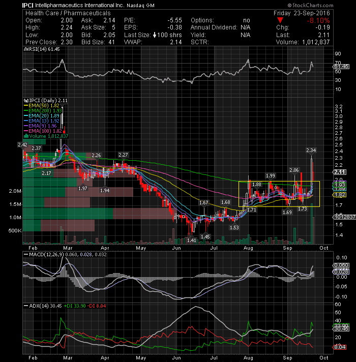The width and height of the screenshot is (356, 362).
Task: Click the dash marker before ADX(14)
Action: coord(26,306)
